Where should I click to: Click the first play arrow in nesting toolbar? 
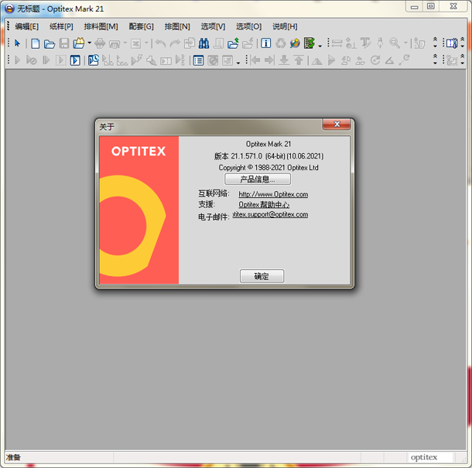point(18,60)
